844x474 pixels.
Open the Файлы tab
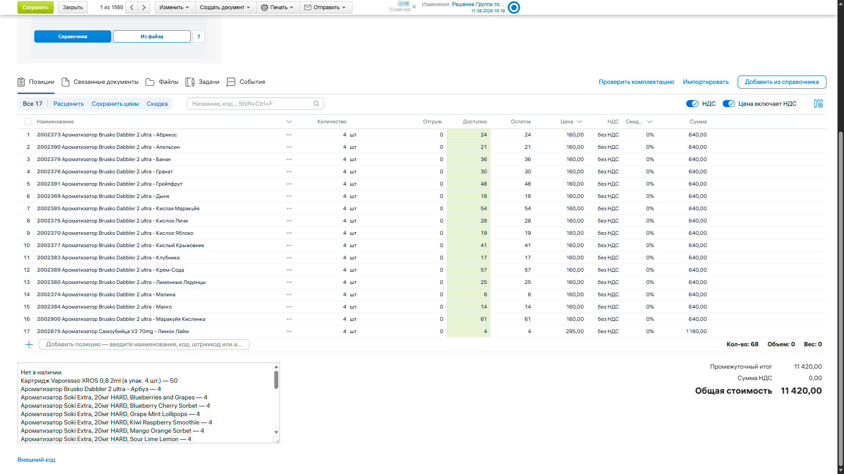162,82
